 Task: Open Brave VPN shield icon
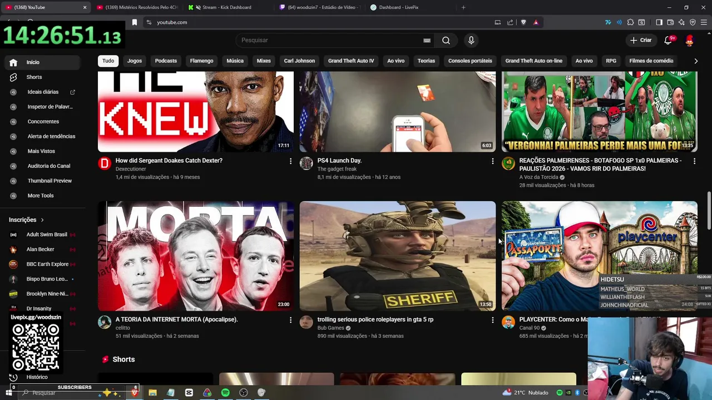[693, 22]
